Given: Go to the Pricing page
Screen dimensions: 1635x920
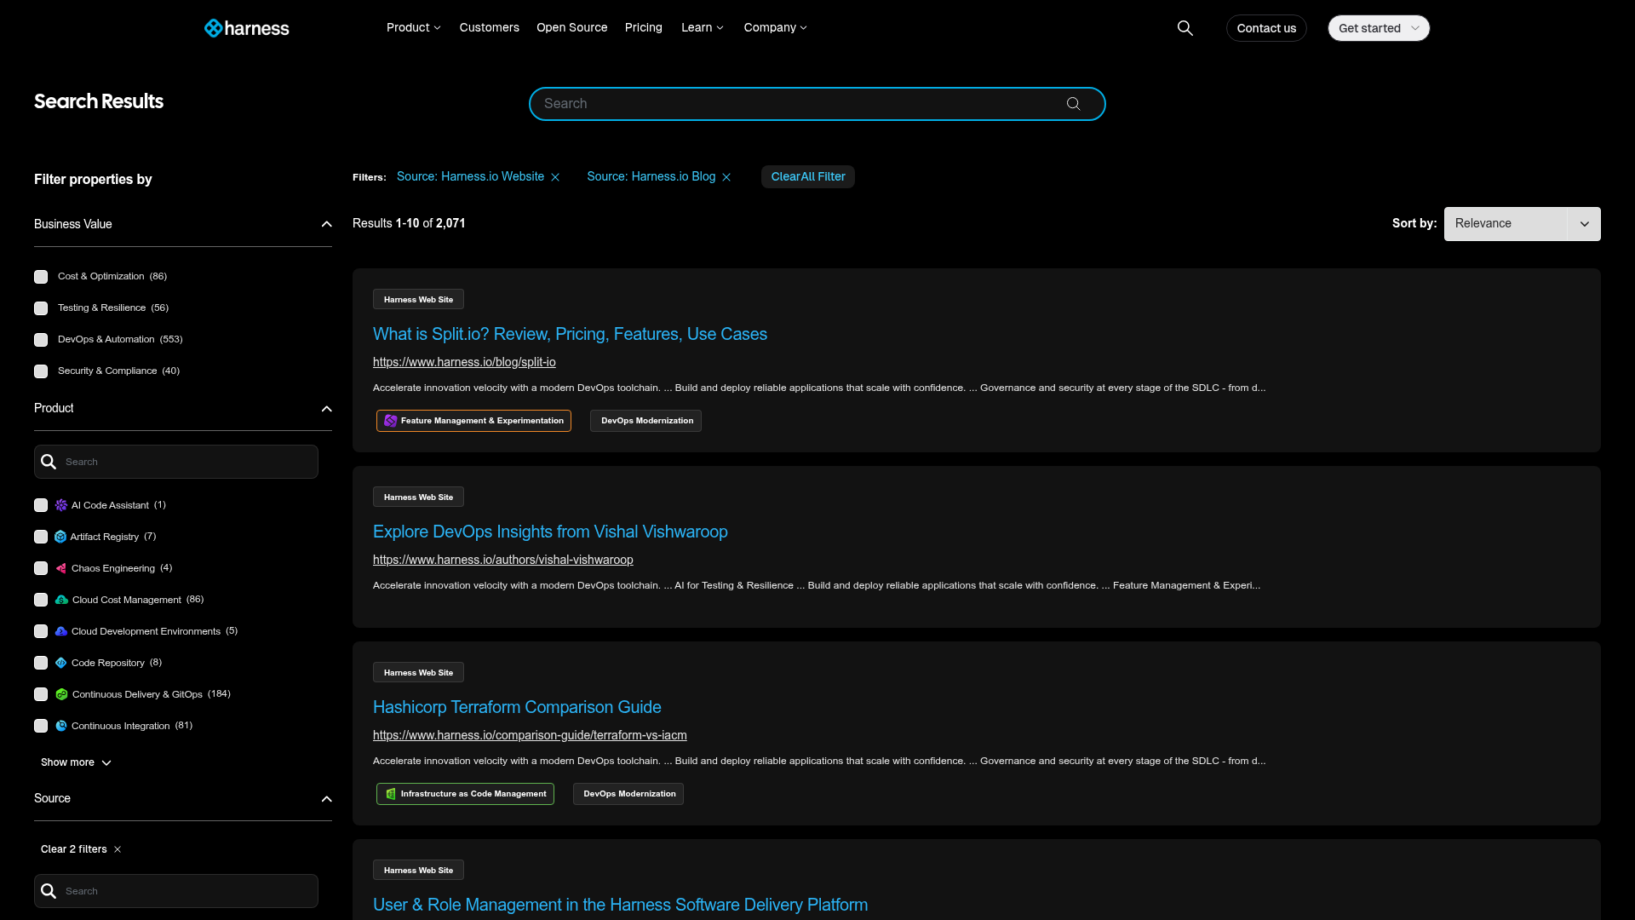Looking at the screenshot, I should [x=643, y=28].
